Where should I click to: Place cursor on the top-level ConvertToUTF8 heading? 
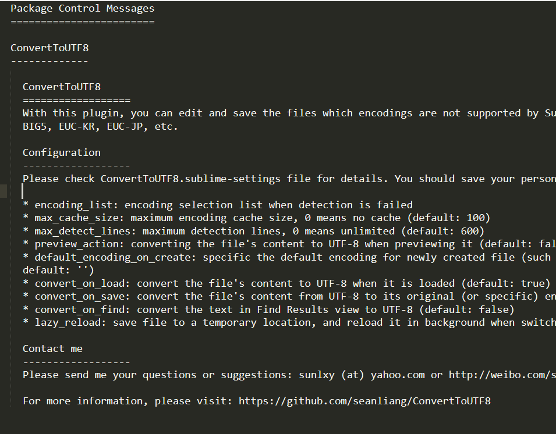49,48
